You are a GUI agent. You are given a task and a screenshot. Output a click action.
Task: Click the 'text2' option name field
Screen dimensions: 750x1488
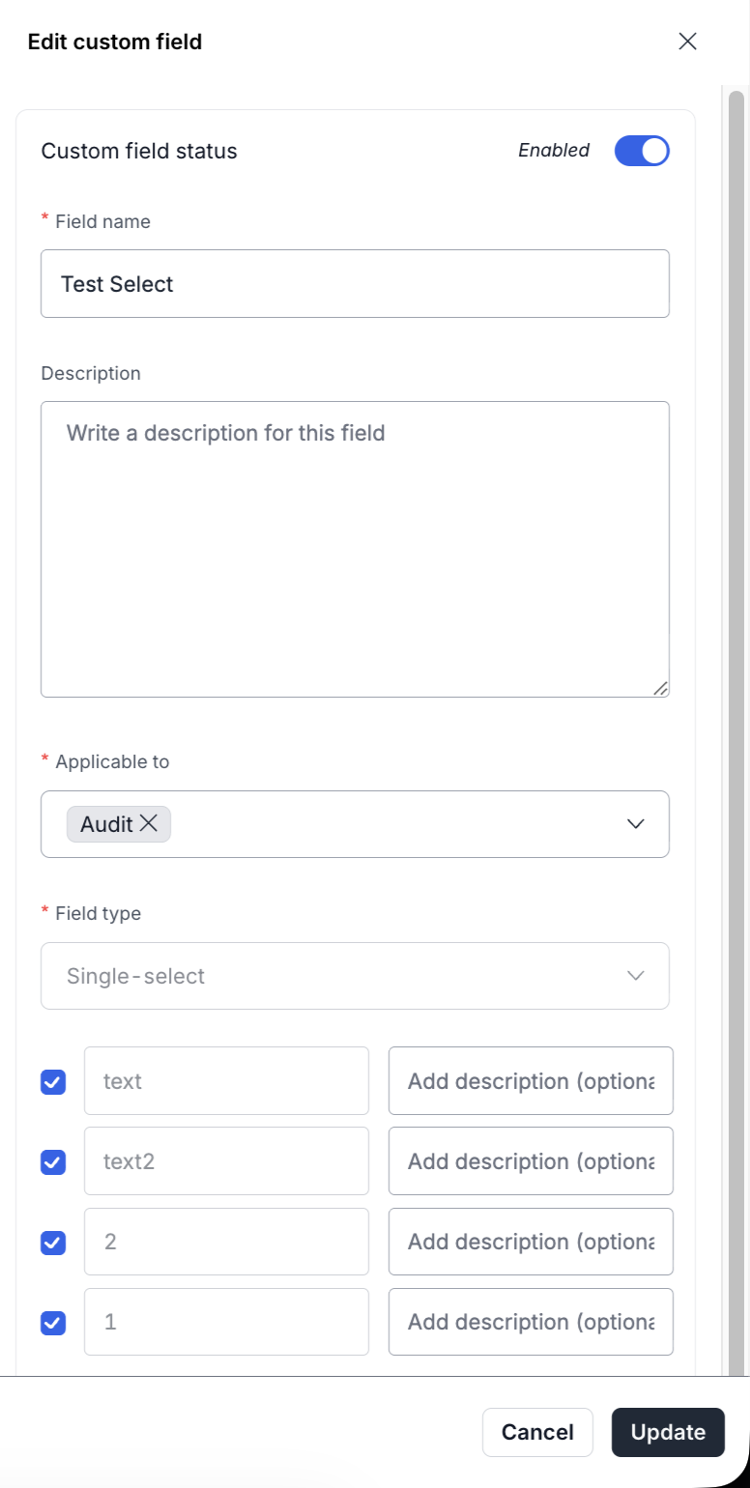[x=226, y=1161]
